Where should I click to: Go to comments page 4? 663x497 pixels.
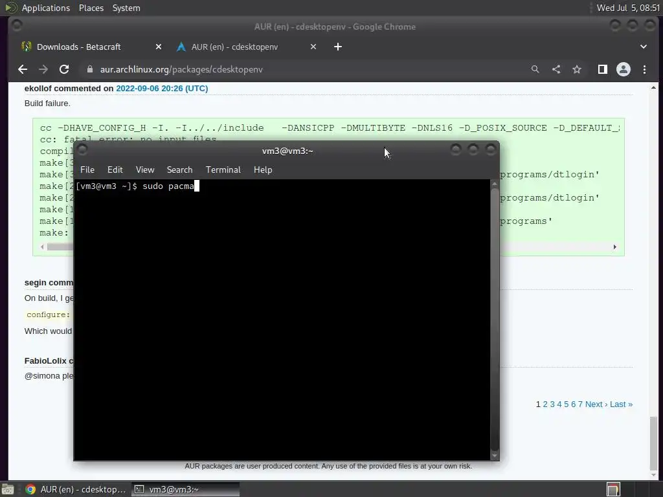pos(559,404)
